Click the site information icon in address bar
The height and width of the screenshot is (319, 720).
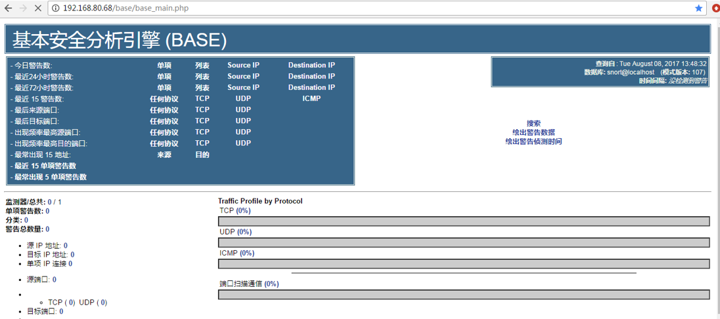(x=56, y=8)
